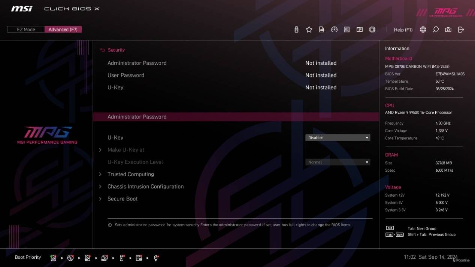This screenshot has width=475, height=267.
Task: Expand Chassis Intrusion Configuration
Action: (145, 187)
